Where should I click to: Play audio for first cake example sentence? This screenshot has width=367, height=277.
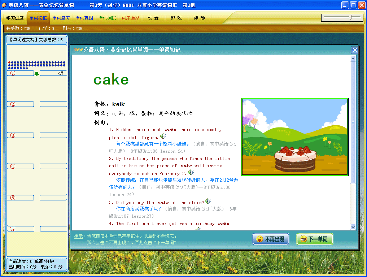(x=163, y=136)
